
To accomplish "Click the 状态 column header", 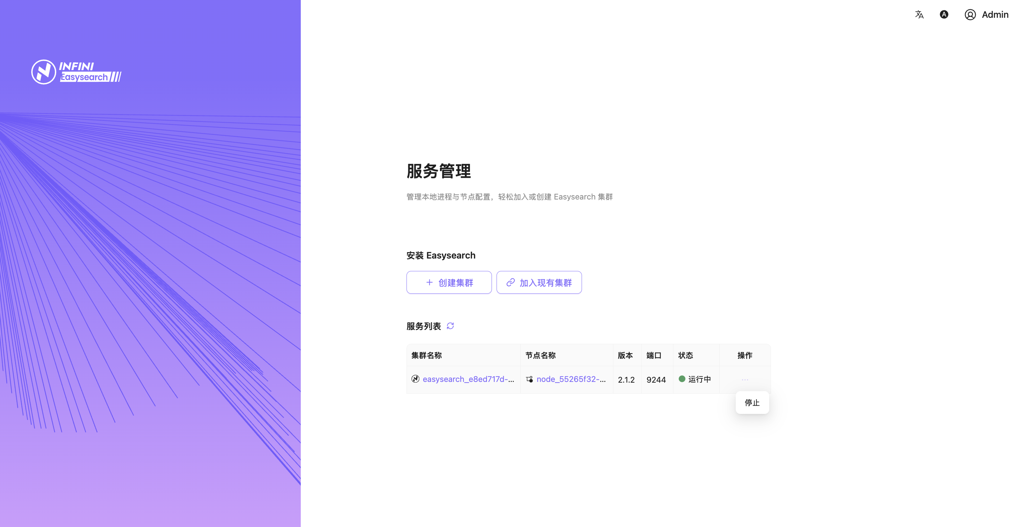I will tap(685, 355).
